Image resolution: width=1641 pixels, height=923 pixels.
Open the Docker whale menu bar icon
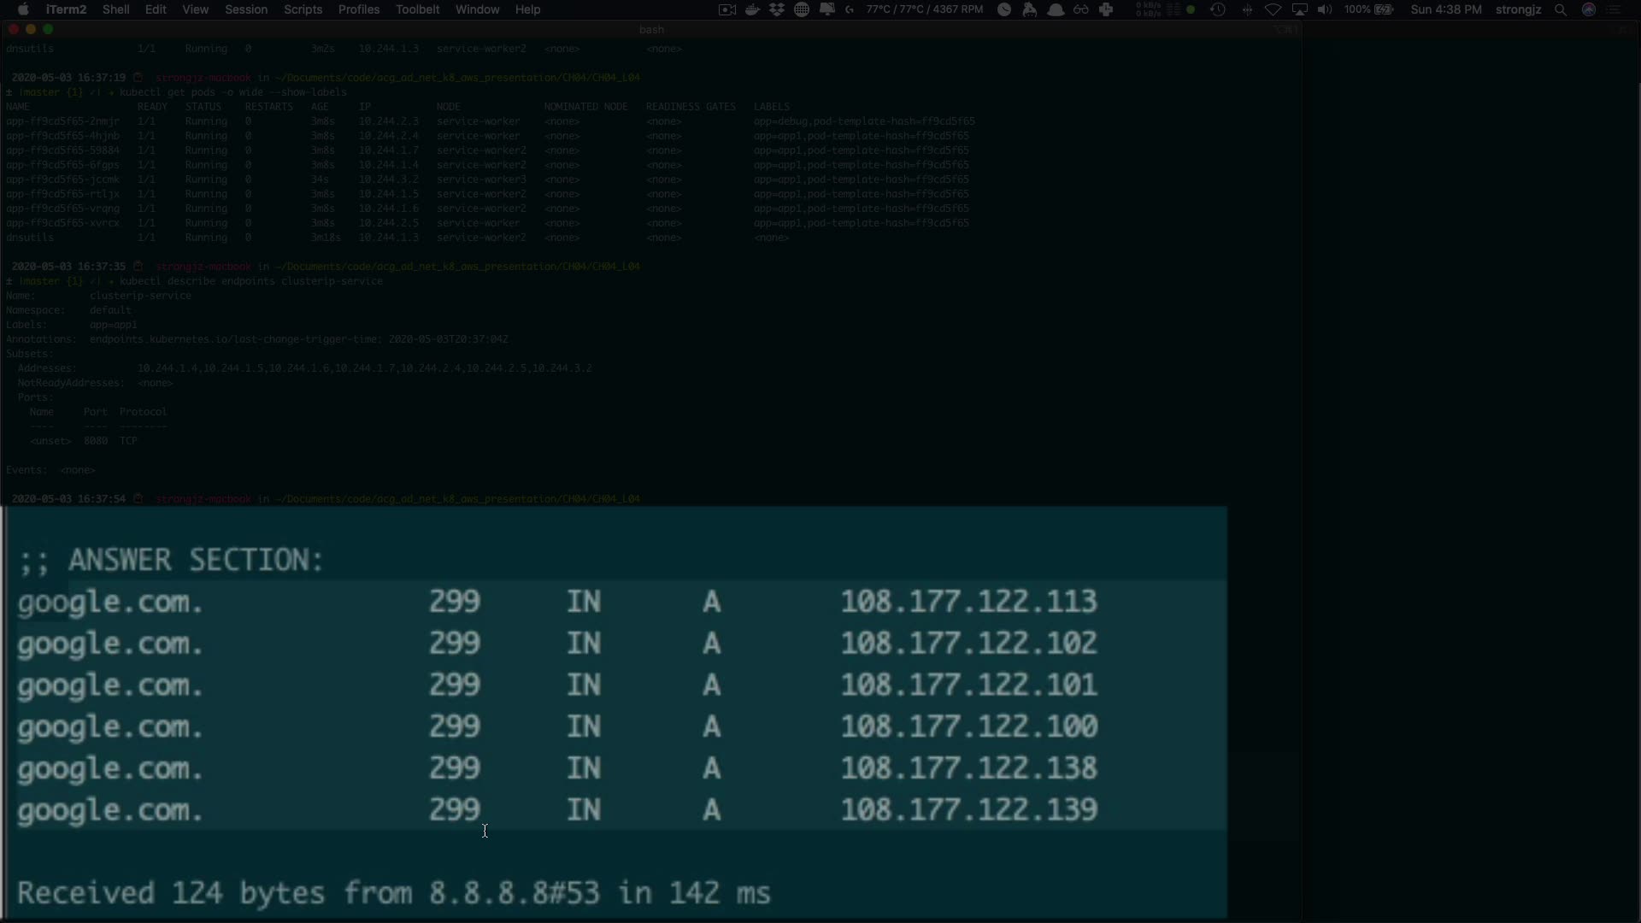(x=753, y=9)
